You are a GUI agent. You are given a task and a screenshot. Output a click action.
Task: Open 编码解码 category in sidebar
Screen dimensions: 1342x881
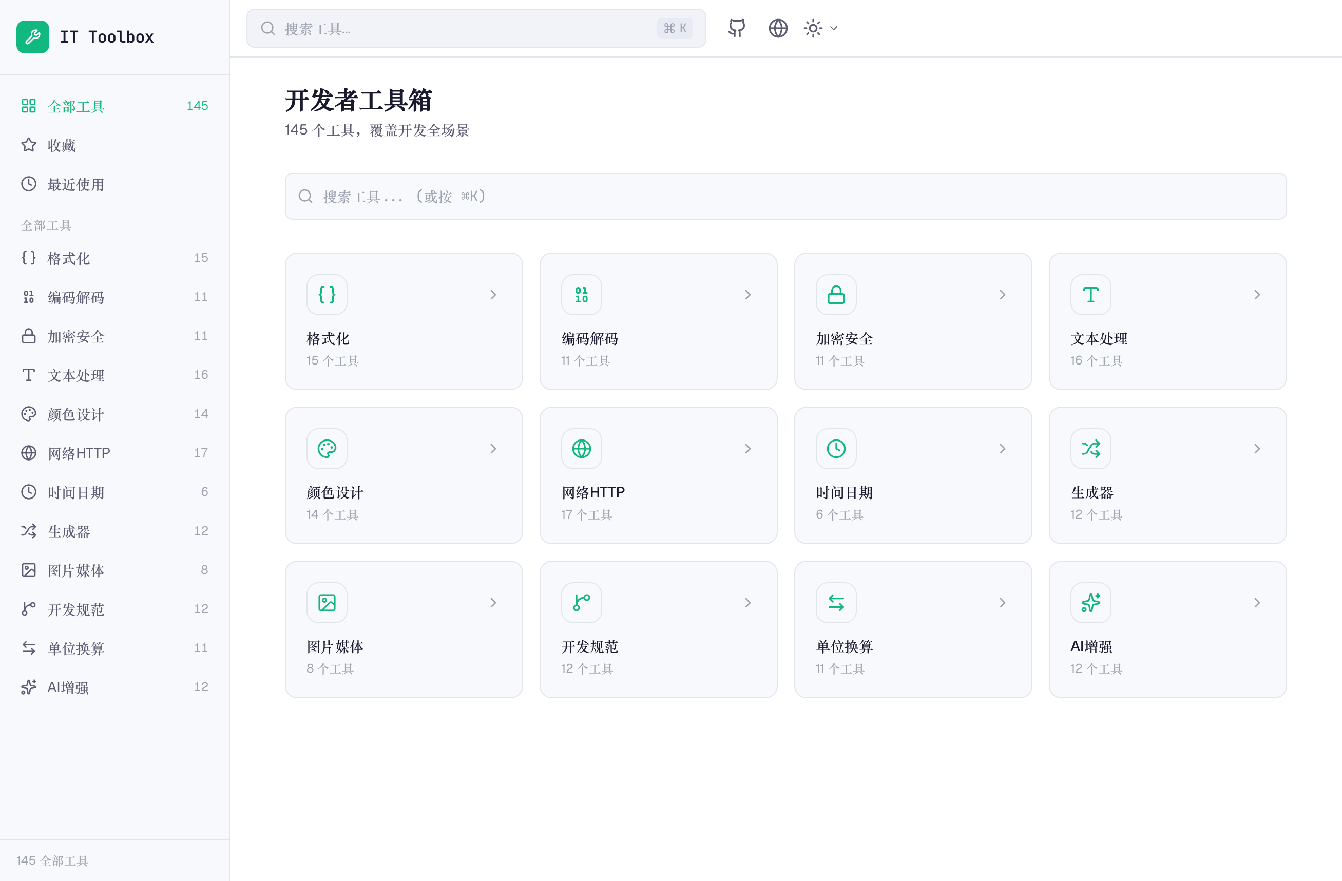[114, 297]
